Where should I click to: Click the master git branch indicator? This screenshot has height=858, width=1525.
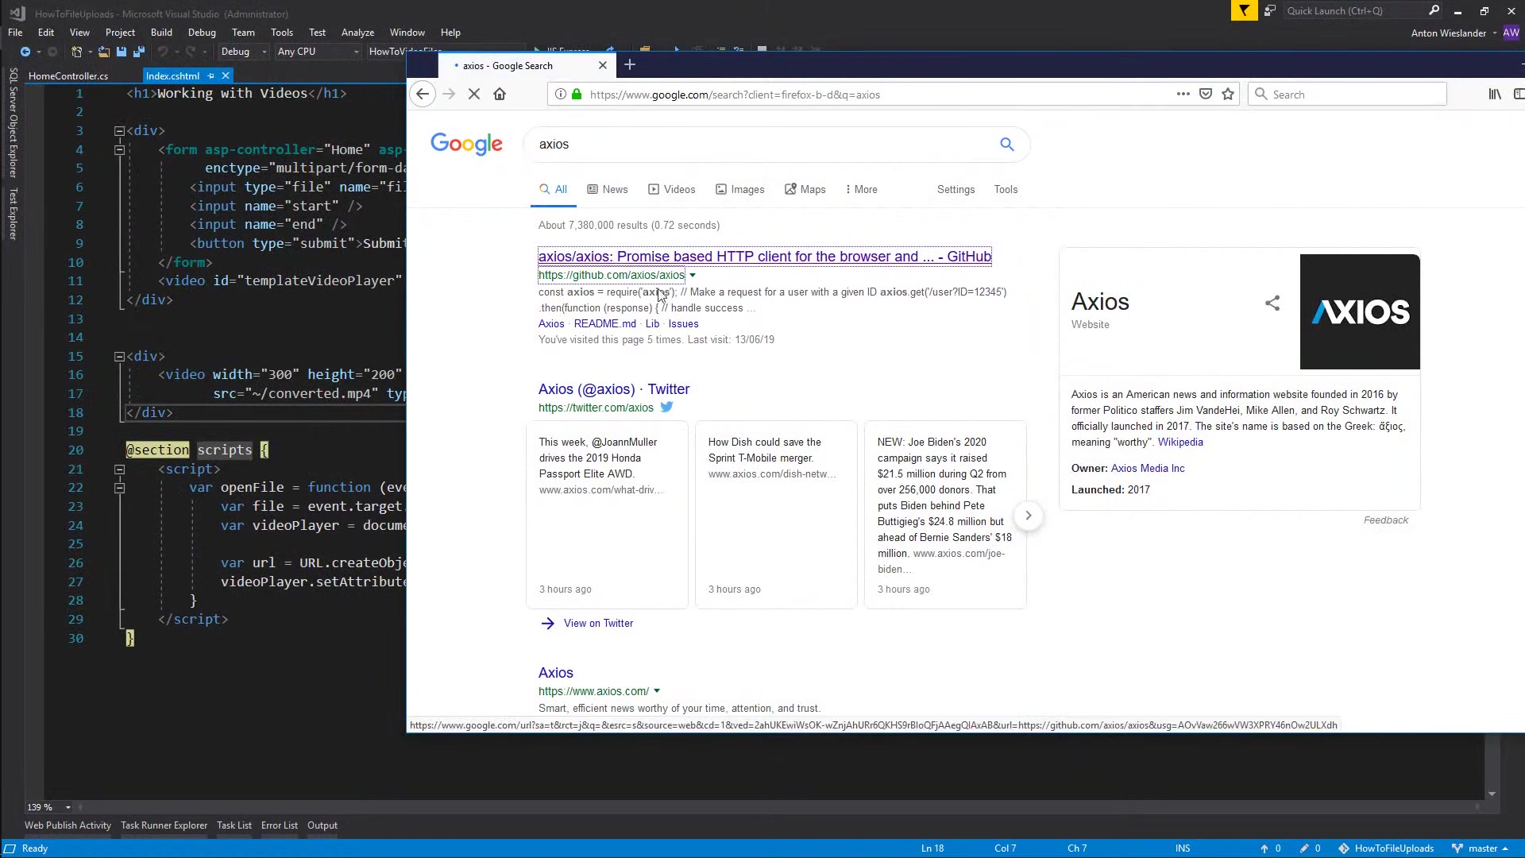(1481, 848)
